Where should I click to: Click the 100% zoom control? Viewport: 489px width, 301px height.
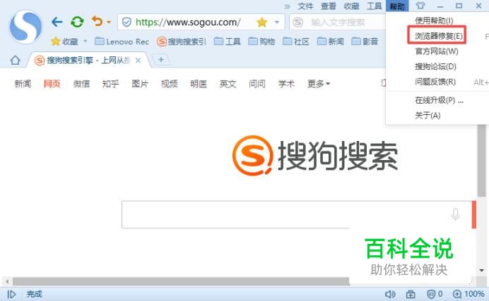click(469, 294)
